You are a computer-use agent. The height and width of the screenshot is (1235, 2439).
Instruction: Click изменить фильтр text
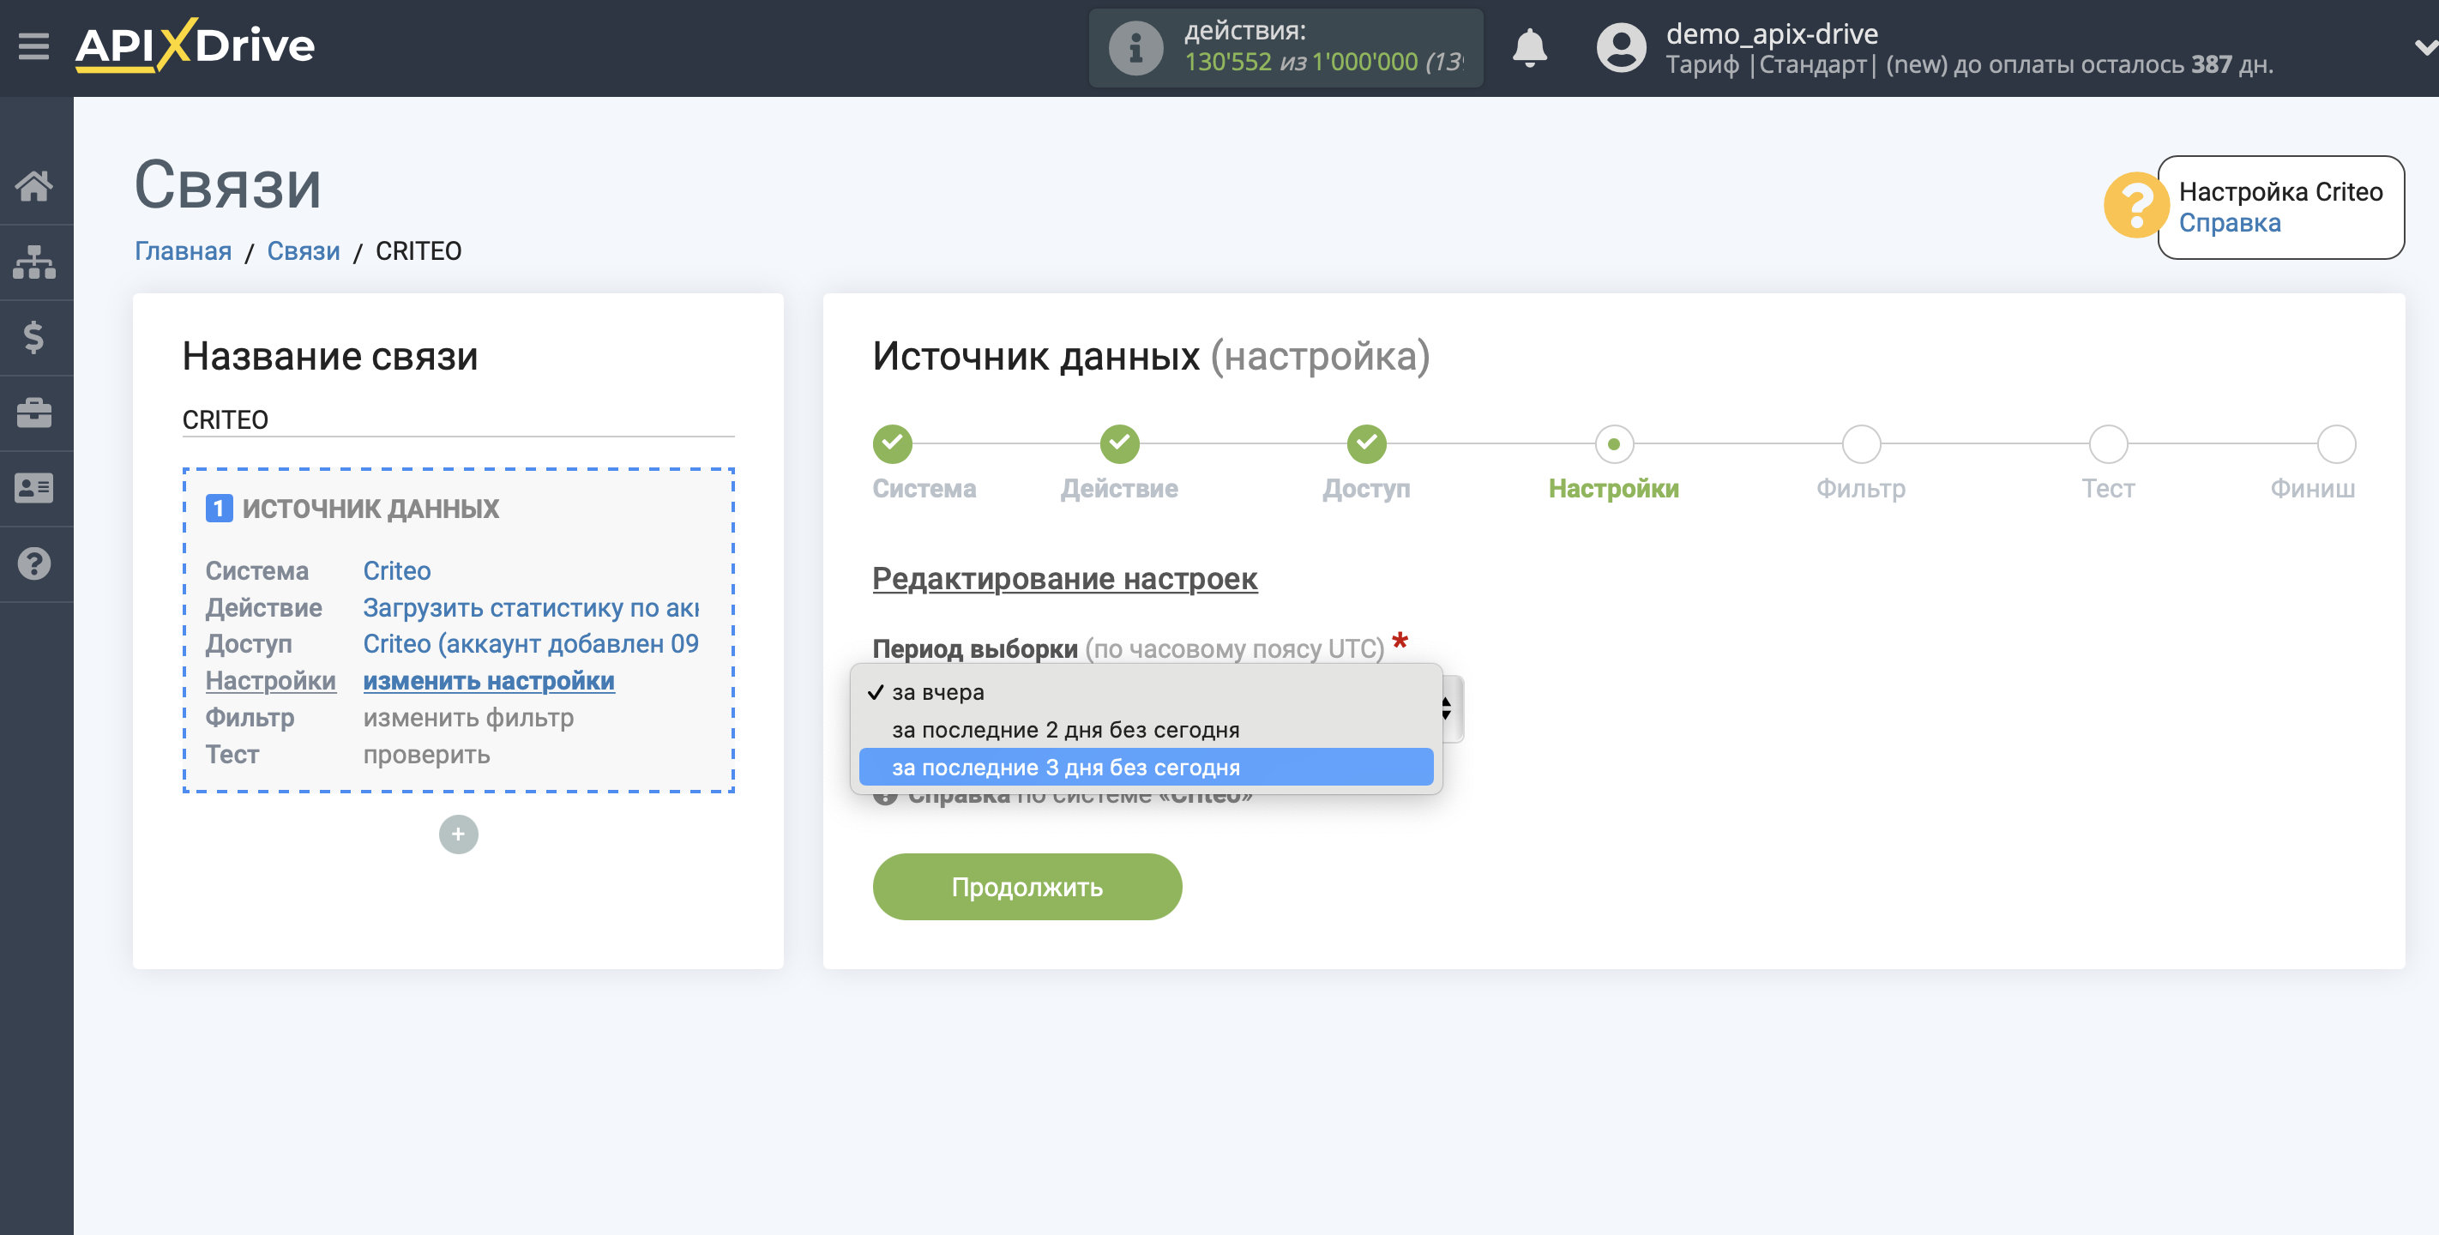[x=468, y=718]
